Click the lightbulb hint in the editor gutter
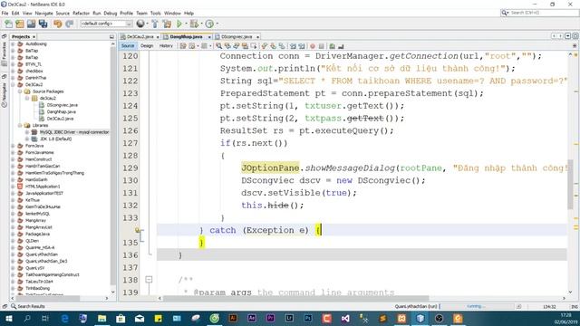 point(138,230)
